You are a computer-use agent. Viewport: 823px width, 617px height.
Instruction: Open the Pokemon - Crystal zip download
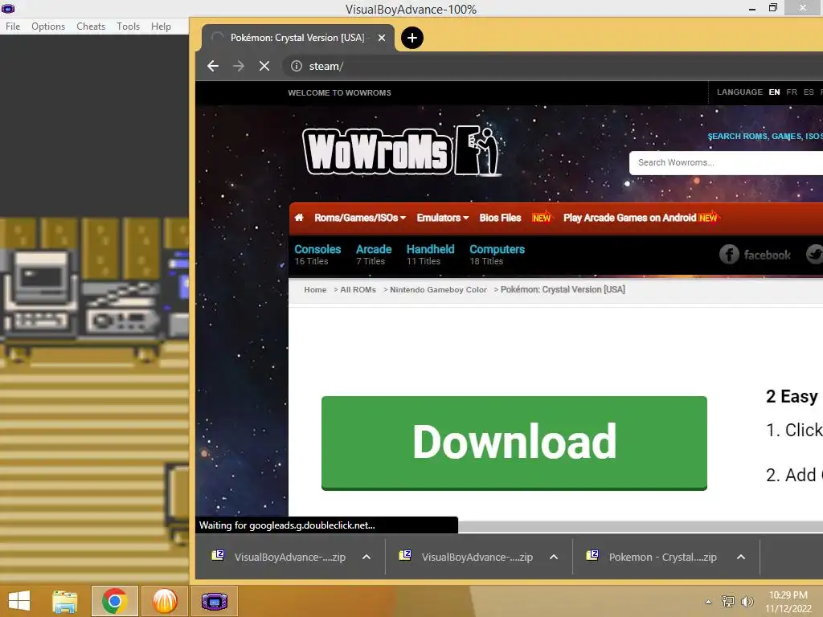pos(662,558)
